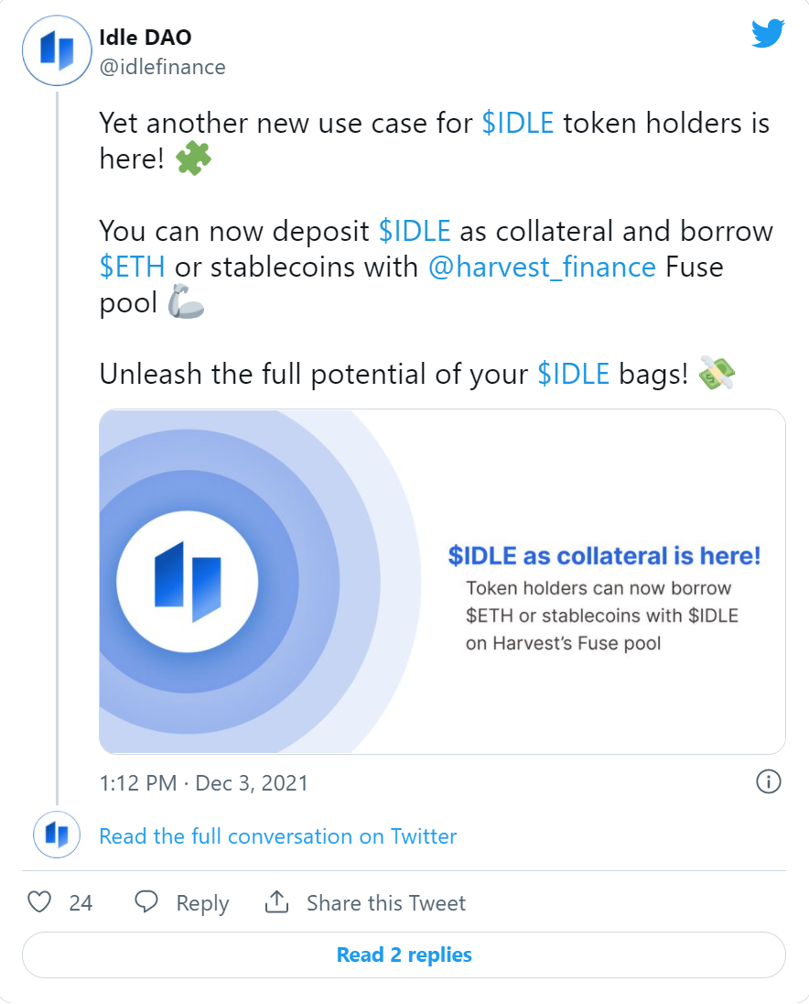Viewport: 809px width, 1004px height.
Task: Click the heart like icon
Action: (39, 901)
